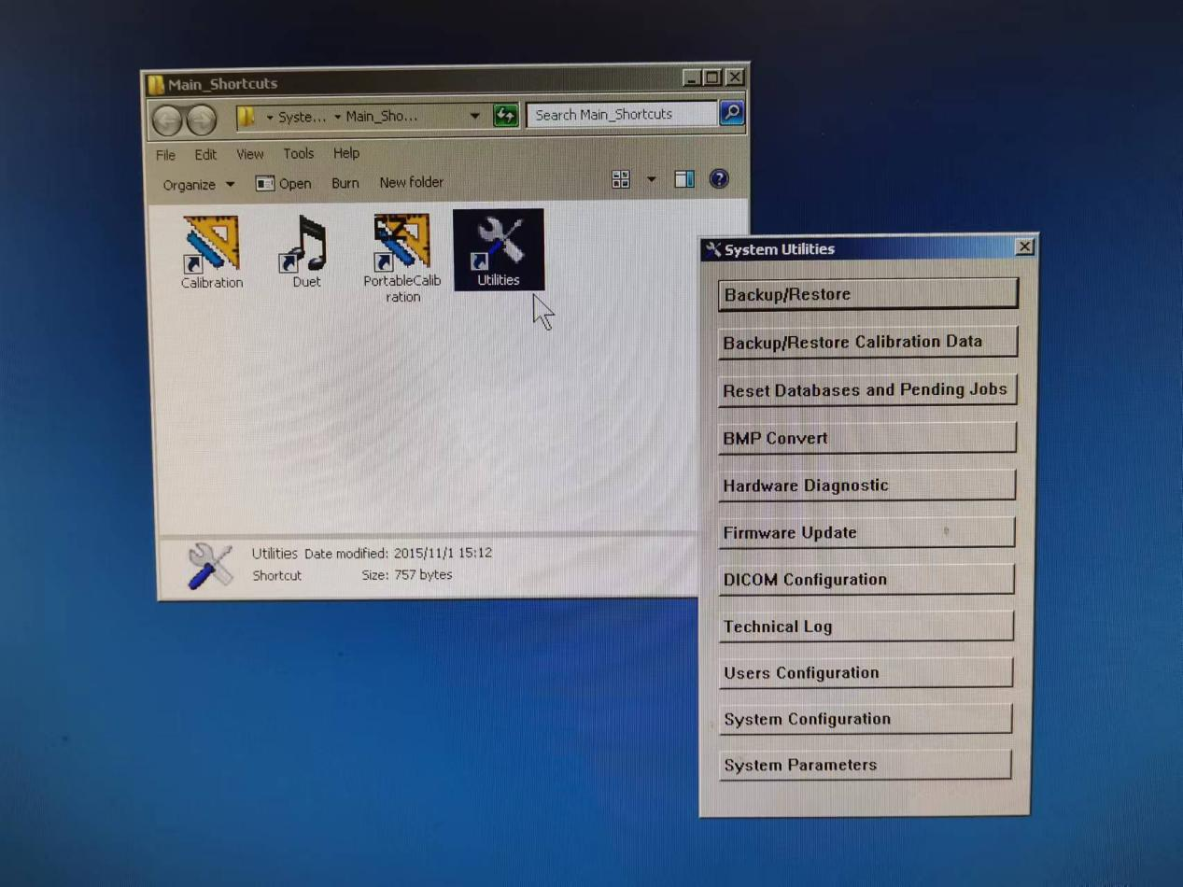Close the System Utilities window

coord(1024,246)
